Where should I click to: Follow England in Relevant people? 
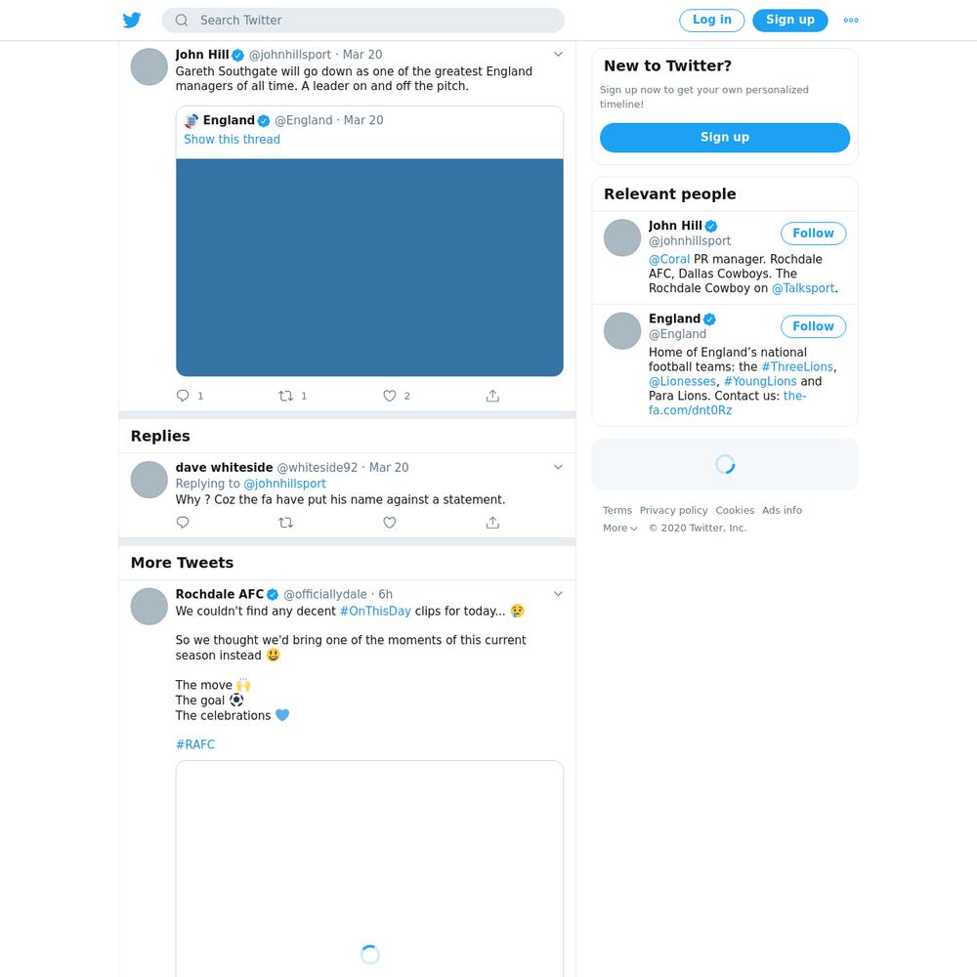pyautogui.click(x=813, y=326)
